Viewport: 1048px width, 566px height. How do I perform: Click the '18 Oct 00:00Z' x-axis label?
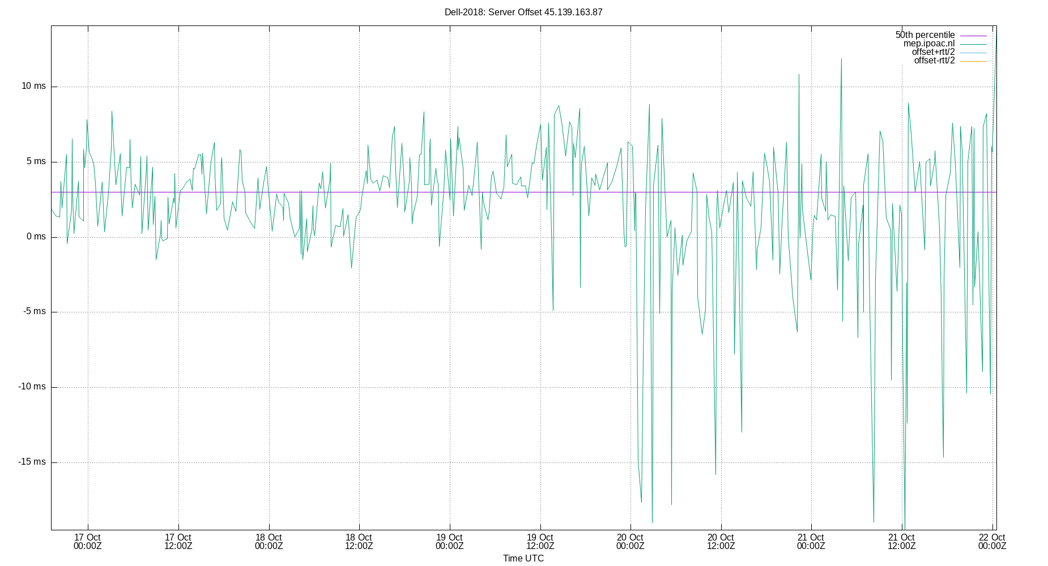pyautogui.click(x=269, y=542)
